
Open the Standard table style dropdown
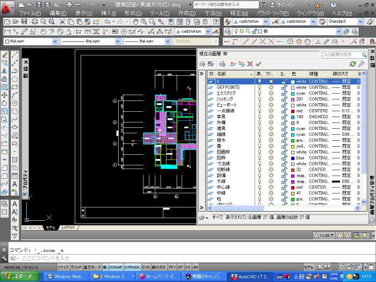coord(360,22)
